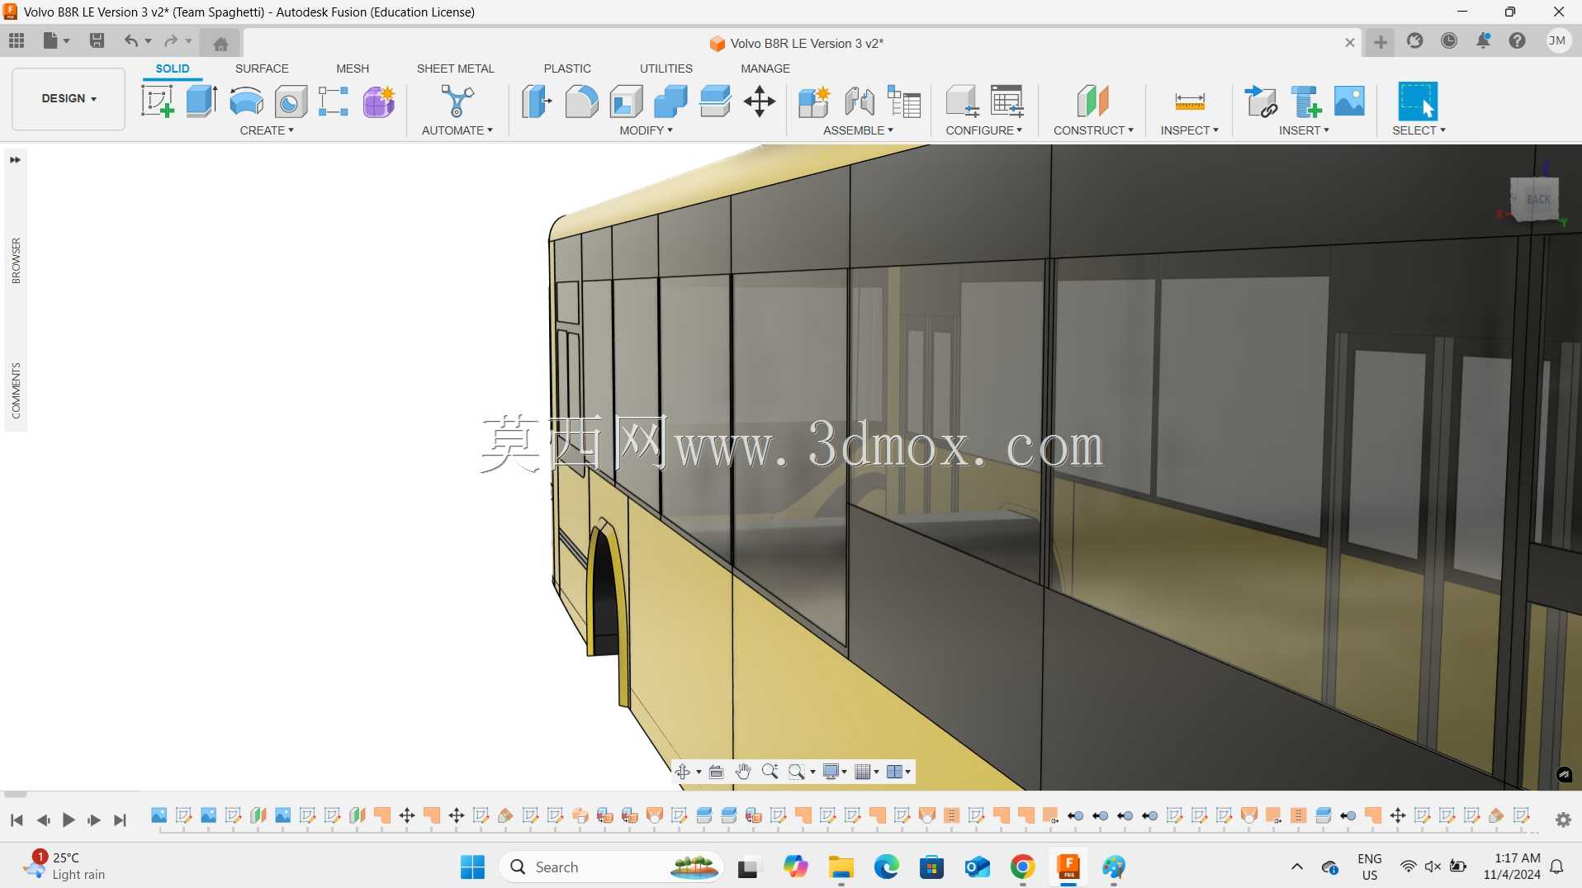1582x888 pixels.
Task: Add a new design tab
Action: coord(1381,42)
